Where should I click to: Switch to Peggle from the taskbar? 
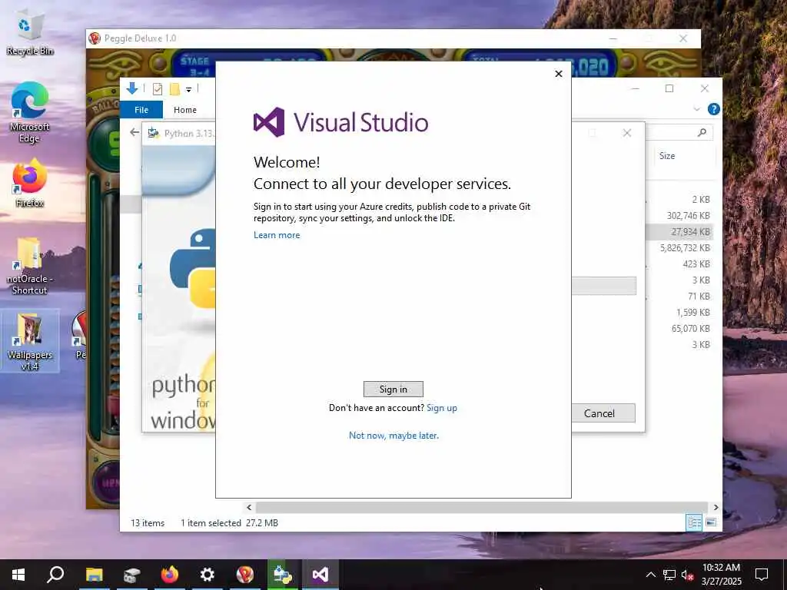(x=245, y=575)
